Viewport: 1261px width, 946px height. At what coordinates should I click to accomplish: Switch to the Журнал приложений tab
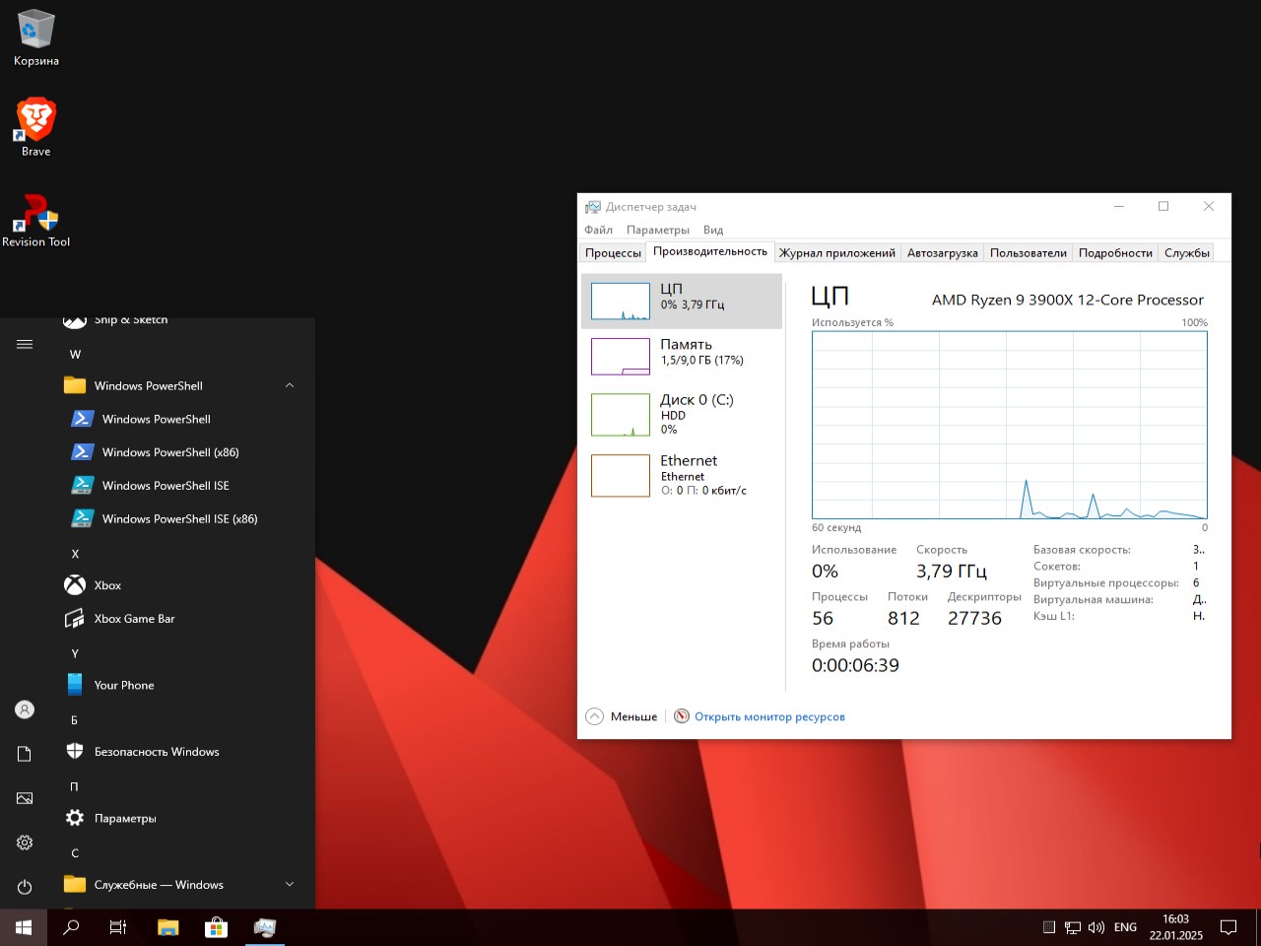point(837,253)
